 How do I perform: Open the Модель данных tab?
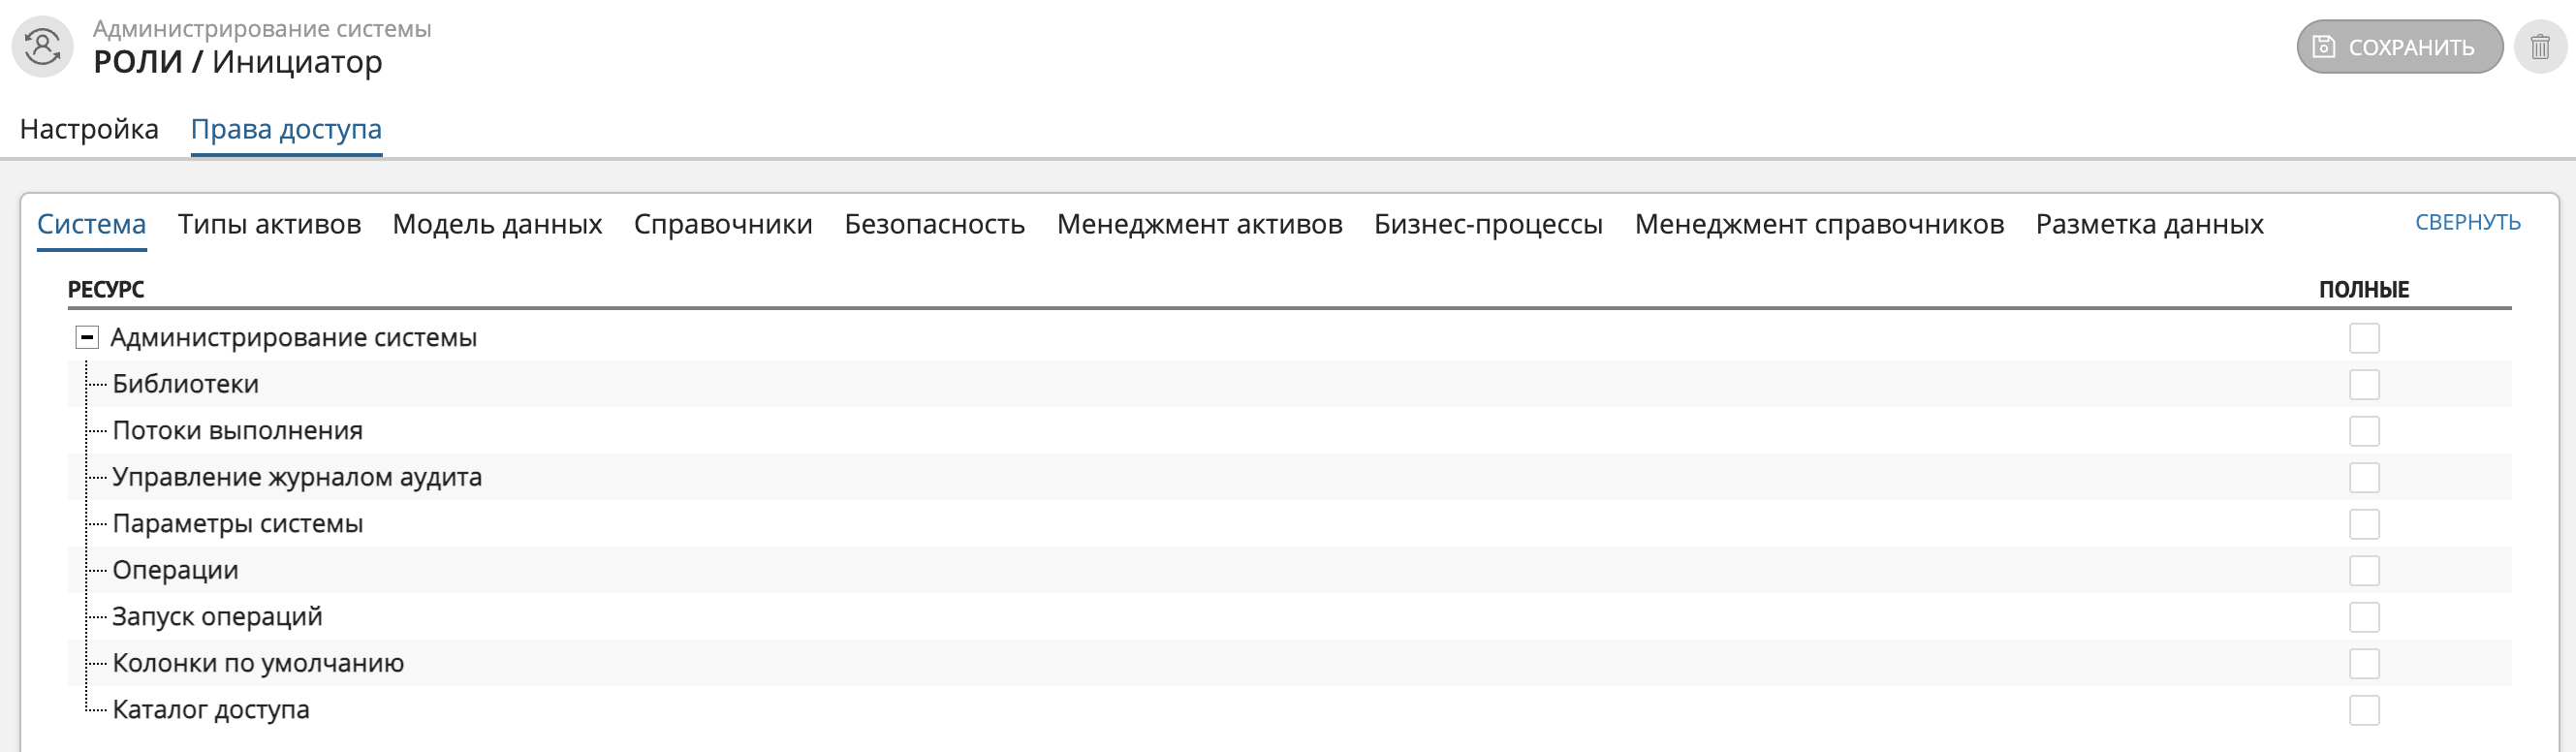[497, 224]
